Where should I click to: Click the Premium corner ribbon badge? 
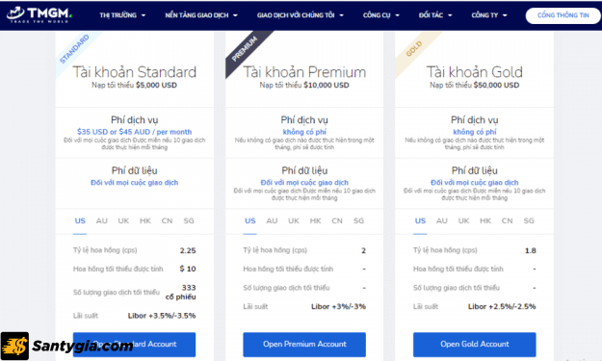coord(245,49)
